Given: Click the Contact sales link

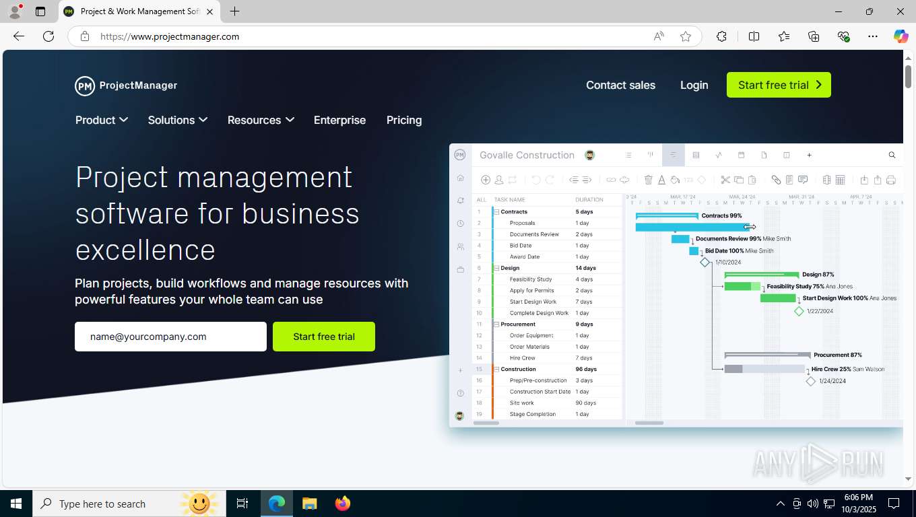Looking at the screenshot, I should coord(620,85).
